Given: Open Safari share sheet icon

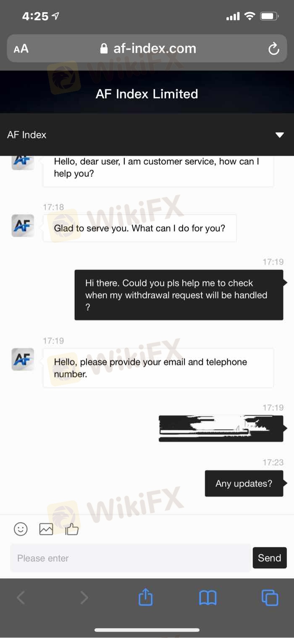Looking at the screenshot, I should click(x=145, y=598).
